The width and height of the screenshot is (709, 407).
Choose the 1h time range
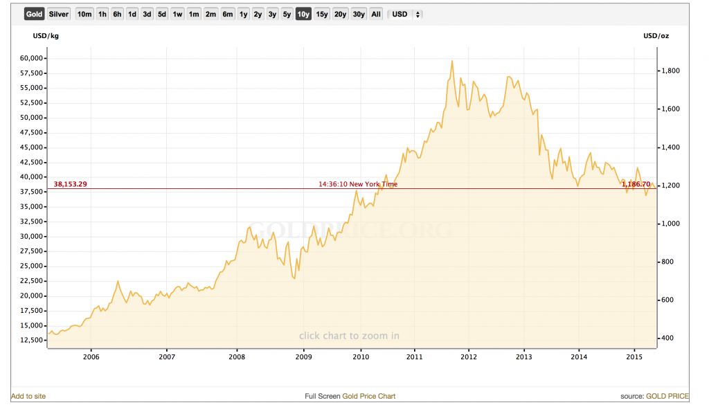(x=102, y=14)
